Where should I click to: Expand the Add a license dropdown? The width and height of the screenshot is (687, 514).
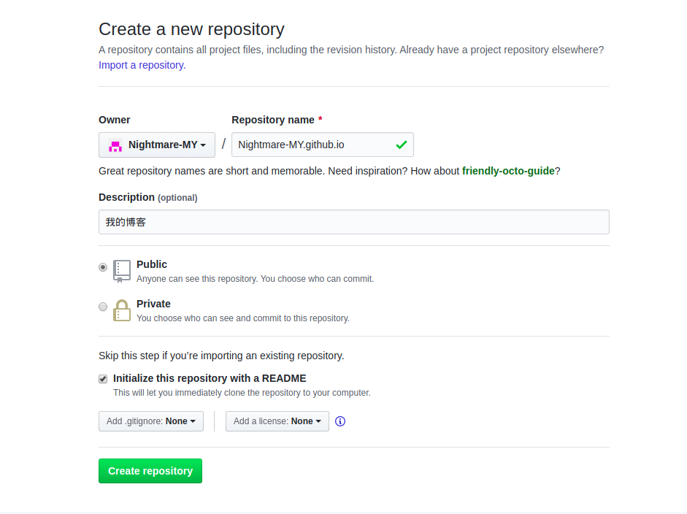[x=277, y=421]
